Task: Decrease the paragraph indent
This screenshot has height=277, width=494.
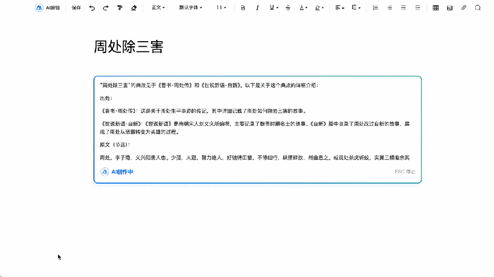Action: click(417, 8)
